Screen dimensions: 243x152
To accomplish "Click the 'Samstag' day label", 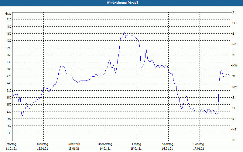I will tap(168, 144).
